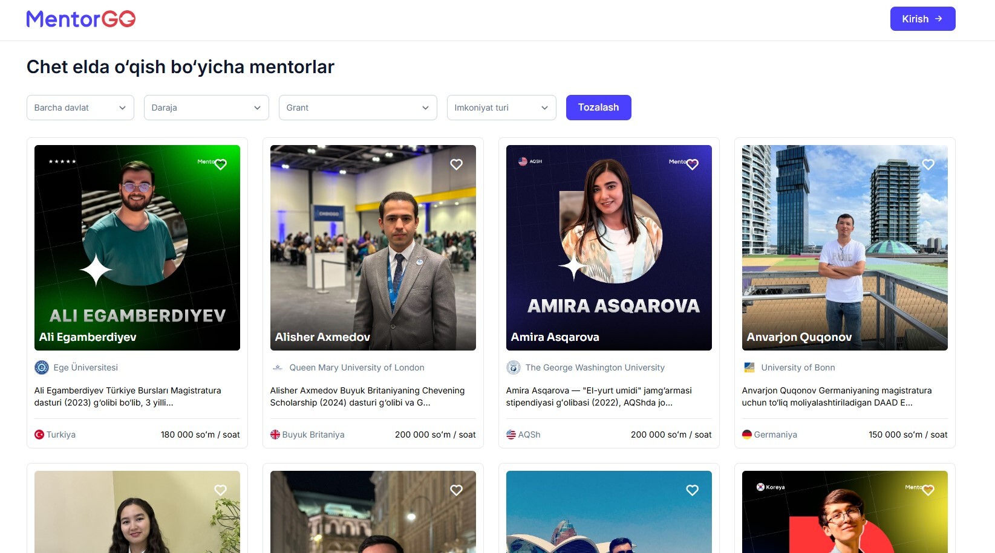The image size is (995, 553).
Task: Click the German flag icon beside Germaniya
Action: click(747, 435)
